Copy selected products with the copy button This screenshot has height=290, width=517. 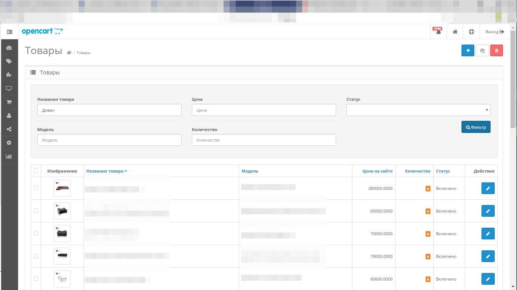pos(482,51)
